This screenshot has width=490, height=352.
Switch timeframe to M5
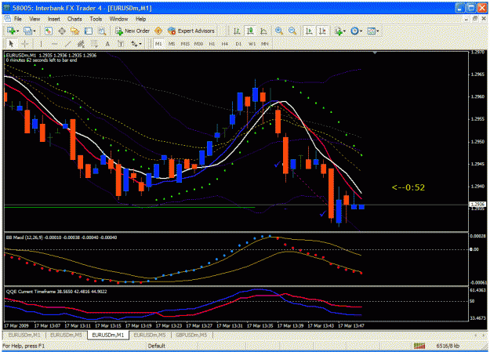pyautogui.click(x=172, y=44)
